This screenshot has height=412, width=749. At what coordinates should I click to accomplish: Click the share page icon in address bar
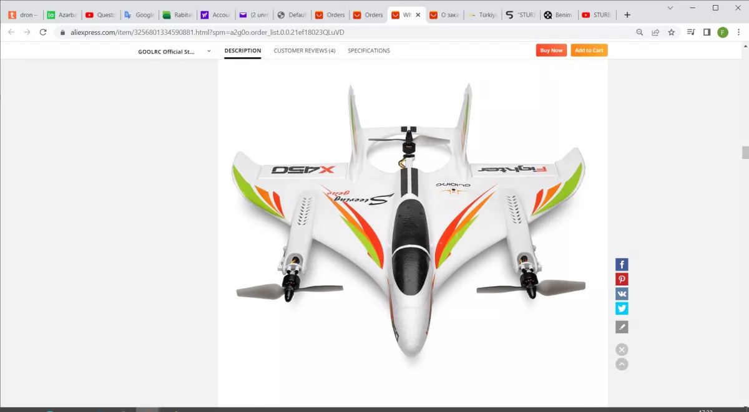coord(655,32)
